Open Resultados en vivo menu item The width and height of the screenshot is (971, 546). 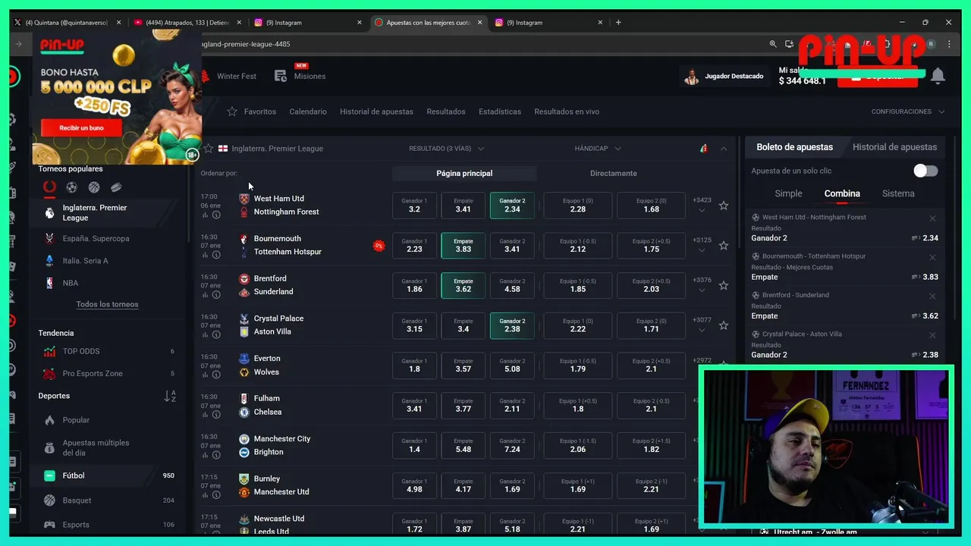click(567, 111)
